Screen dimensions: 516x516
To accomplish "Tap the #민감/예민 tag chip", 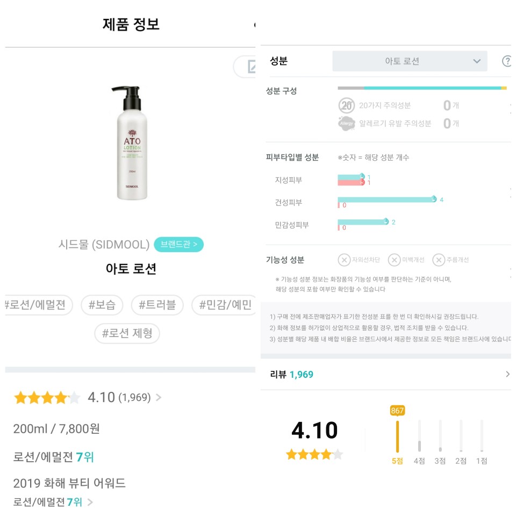I will 225,305.
